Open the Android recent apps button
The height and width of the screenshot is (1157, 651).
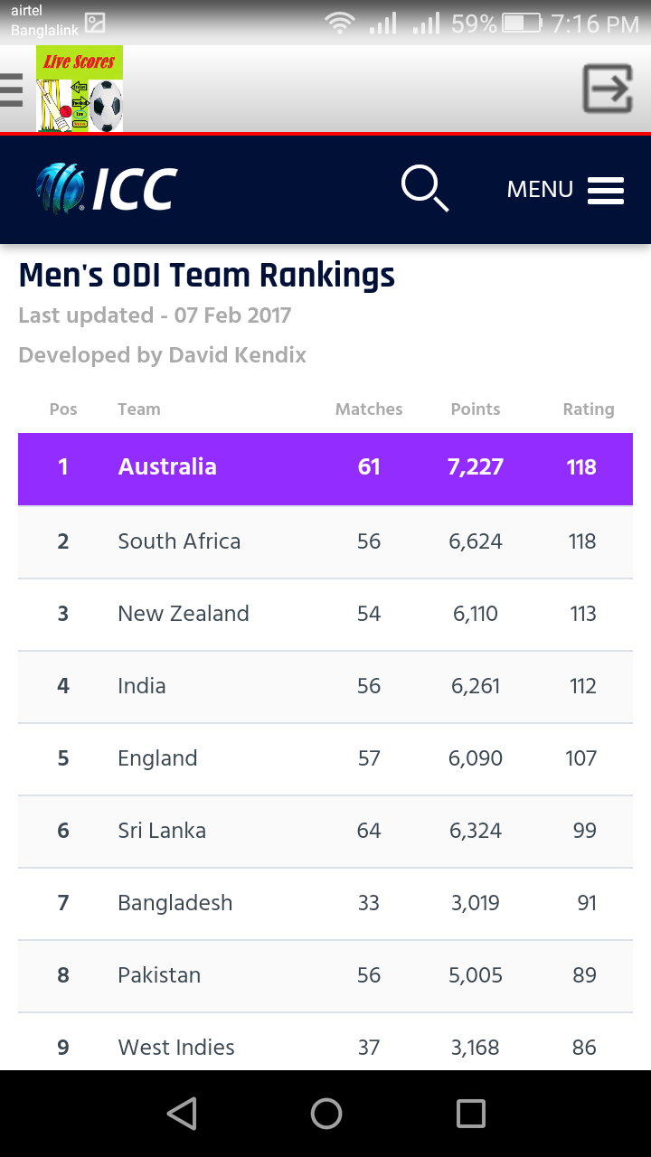tap(470, 1114)
